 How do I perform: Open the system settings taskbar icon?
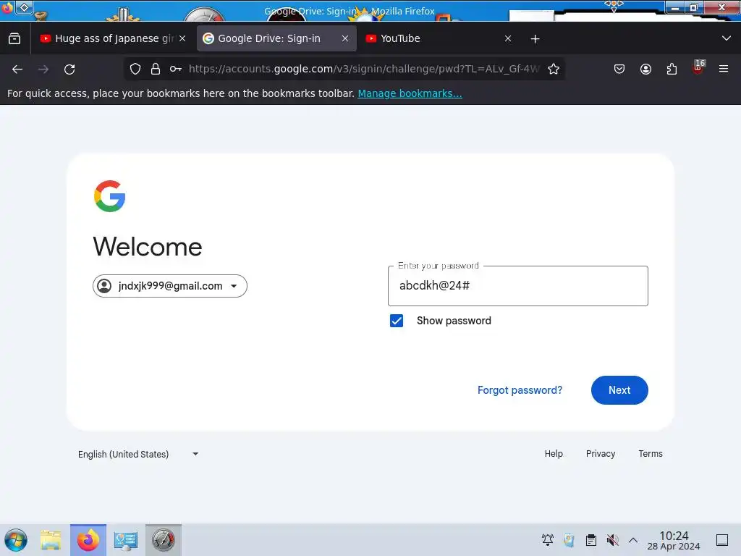[x=126, y=540]
